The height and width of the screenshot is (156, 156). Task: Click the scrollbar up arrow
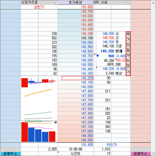click(153, 3)
